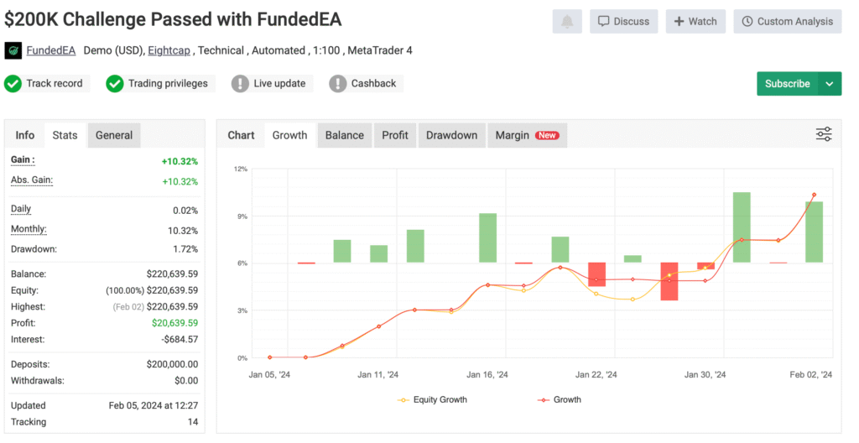Screen dimensions: 859x443
Task: Open the General tab
Action: [x=114, y=135]
